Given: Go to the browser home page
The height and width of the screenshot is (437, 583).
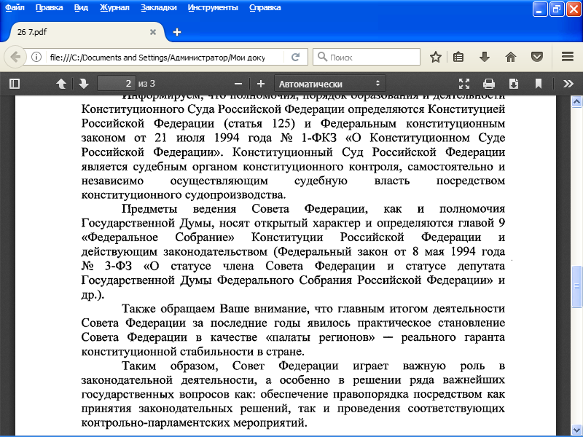Looking at the screenshot, I should [x=511, y=58].
